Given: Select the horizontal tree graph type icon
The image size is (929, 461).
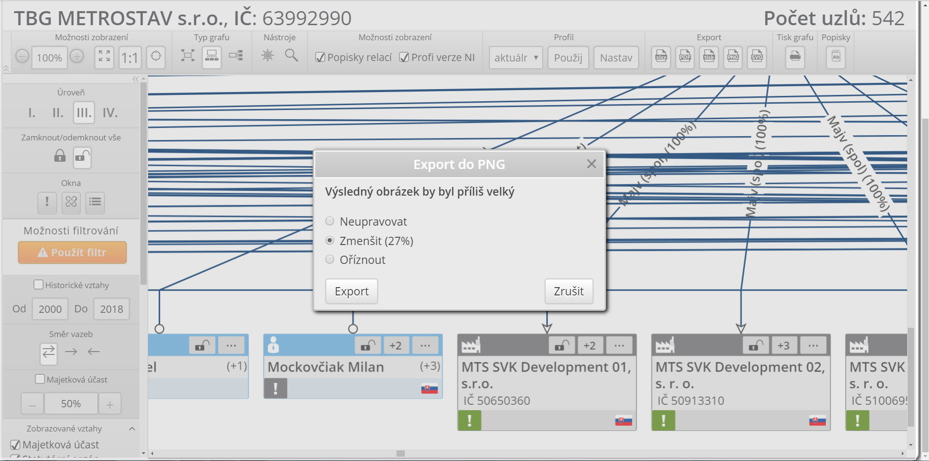Looking at the screenshot, I should click(x=236, y=56).
